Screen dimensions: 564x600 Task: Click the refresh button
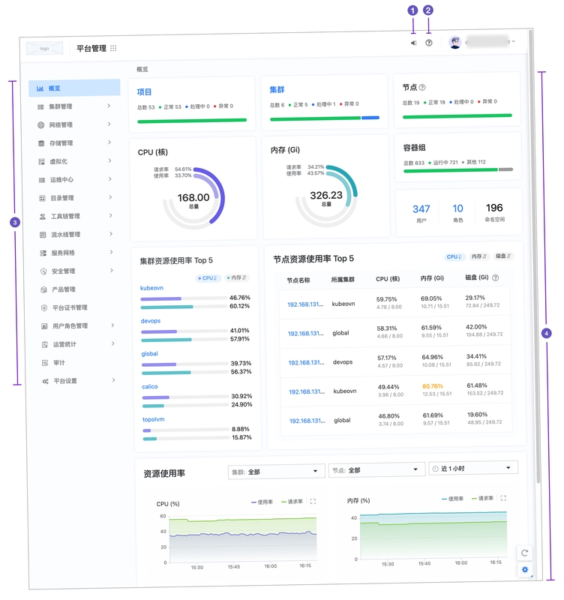[x=524, y=553]
